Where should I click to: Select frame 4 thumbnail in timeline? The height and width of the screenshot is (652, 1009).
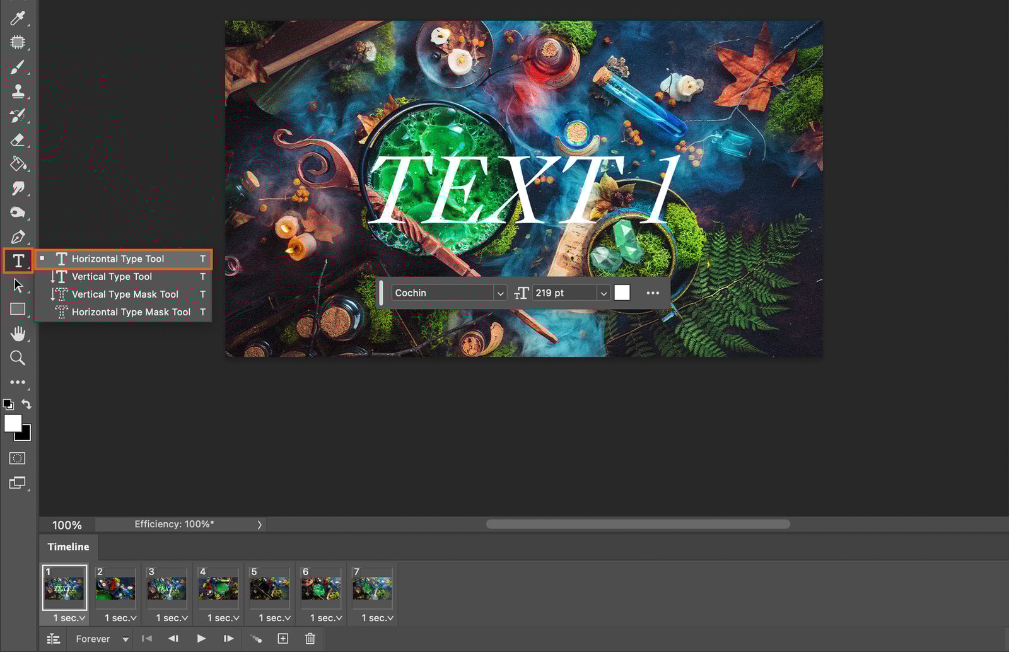(x=218, y=588)
